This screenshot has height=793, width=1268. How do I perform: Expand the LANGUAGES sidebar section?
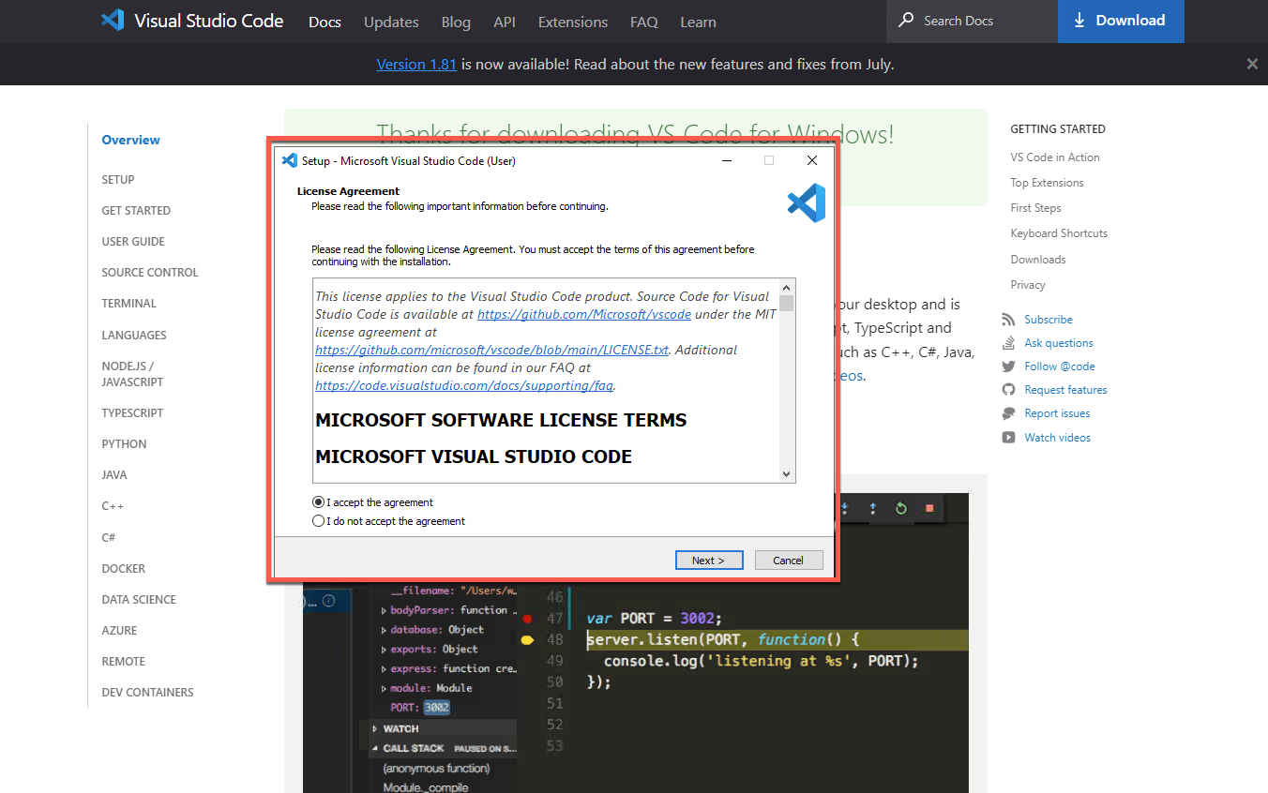(134, 336)
